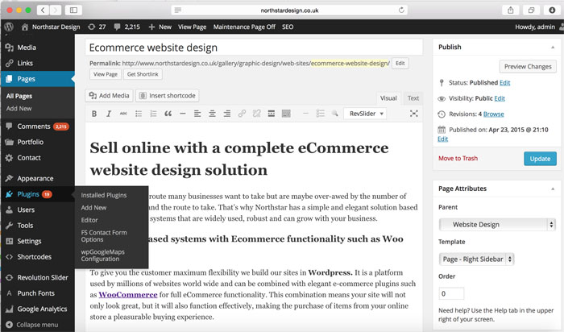Viewport: 564px width, 332px height.
Task: Open wpGoogleMaps Configuration
Action: pyautogui.click(x=102, y=255)
